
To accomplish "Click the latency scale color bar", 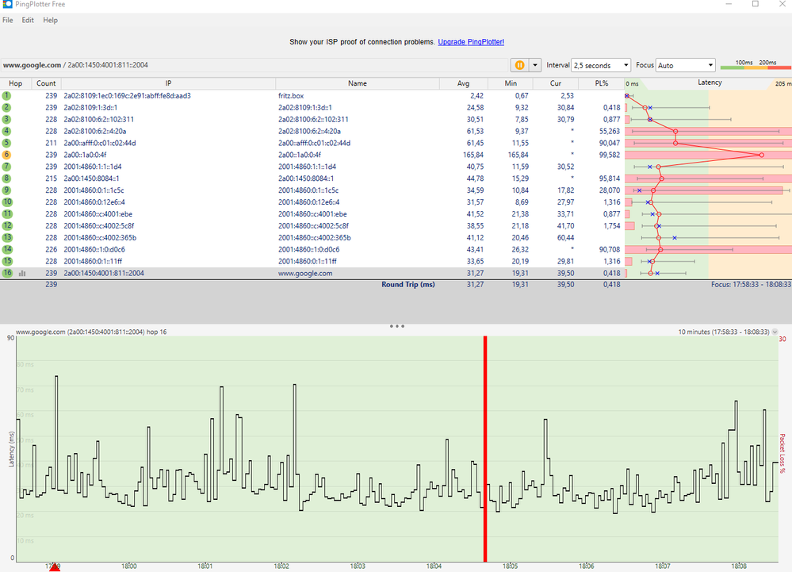I will tap(756, 66).
